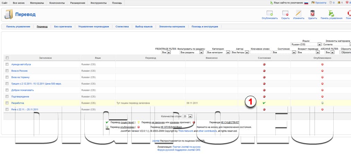The image size is (351, 154).
Task: Click green checkmark state icon for Разработка
Action: pos(264,103)
